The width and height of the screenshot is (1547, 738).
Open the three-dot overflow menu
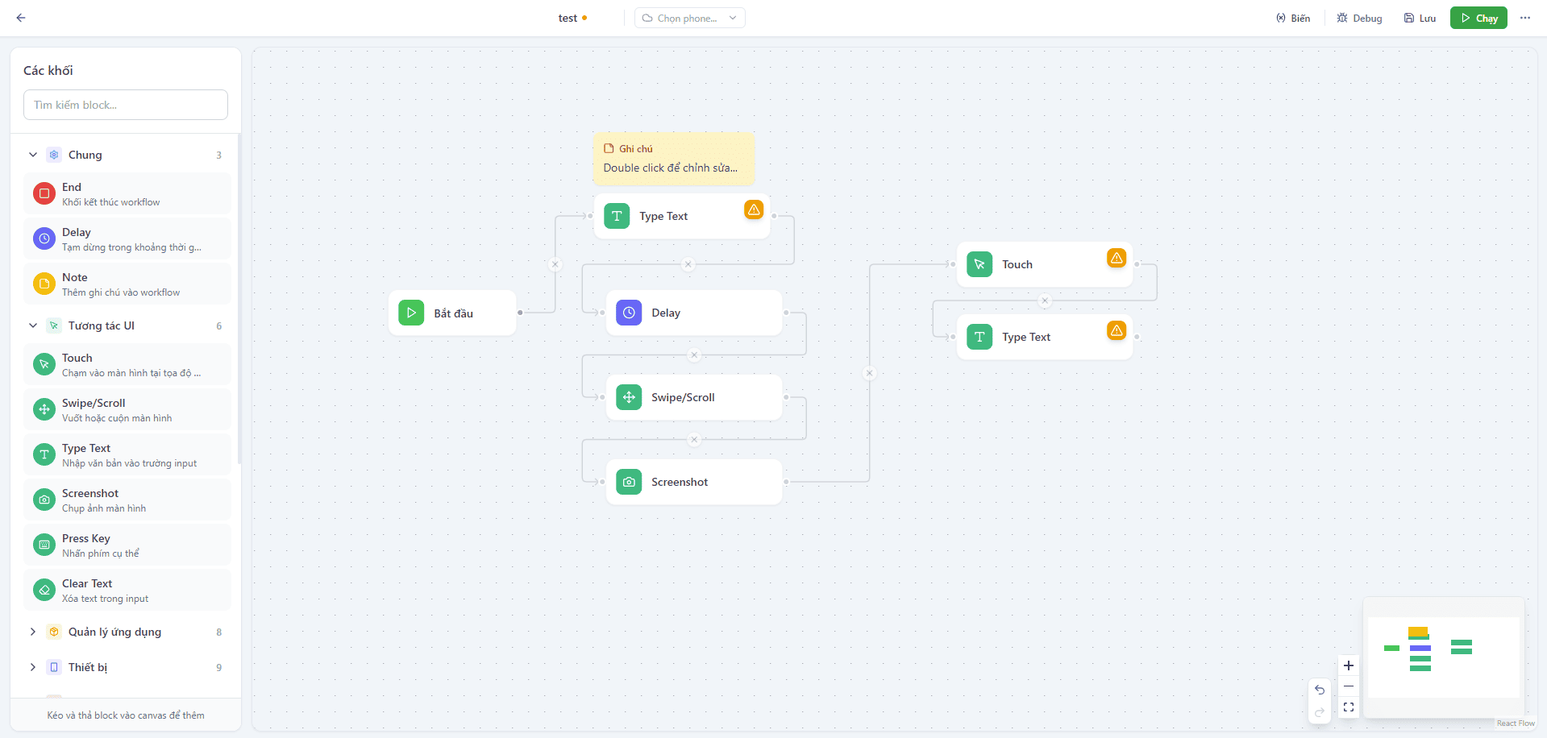coord(1524,17)
